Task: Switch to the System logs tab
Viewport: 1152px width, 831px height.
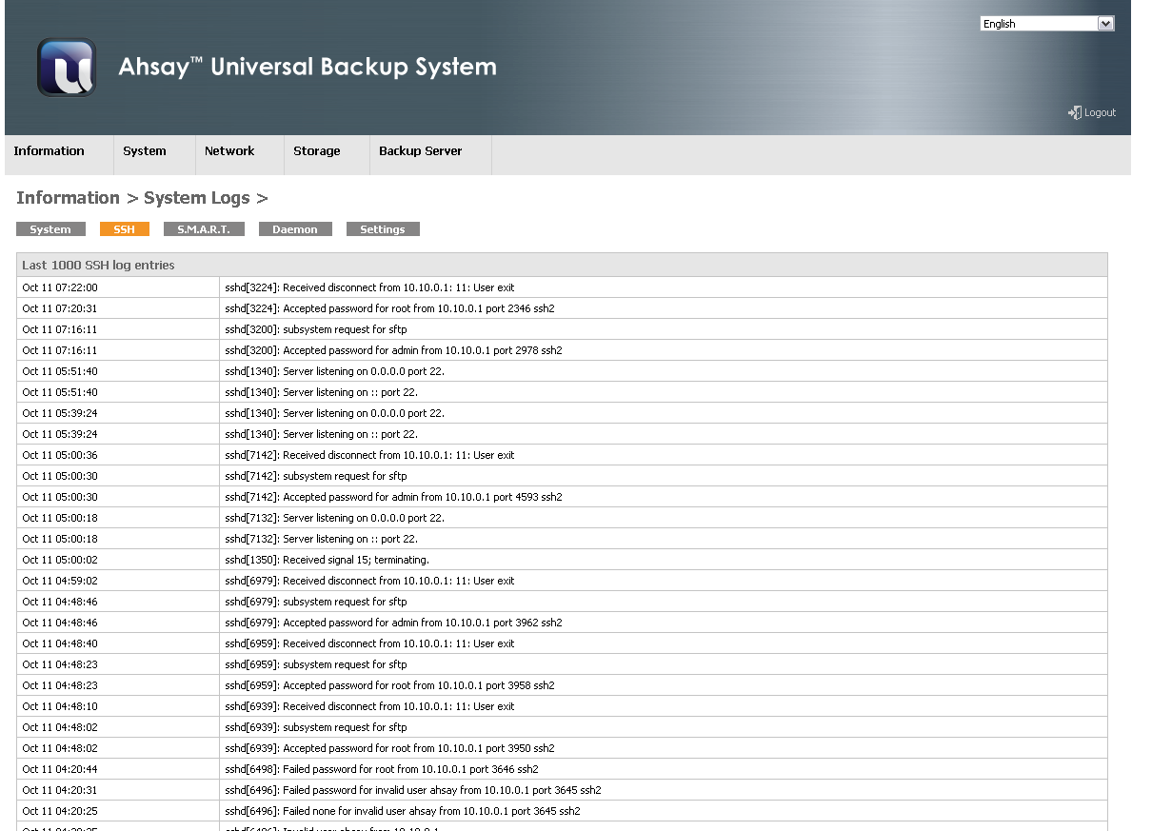Action: 50,229
